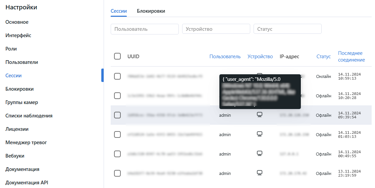
Task: Tick the checkbox for the 00:49:55 session
Action: coord(117,154)
